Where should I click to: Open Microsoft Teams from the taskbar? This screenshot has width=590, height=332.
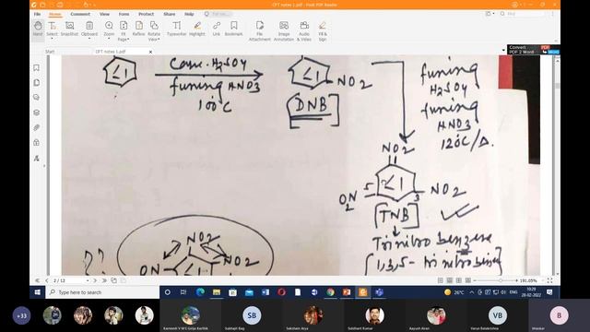[379, 292]
